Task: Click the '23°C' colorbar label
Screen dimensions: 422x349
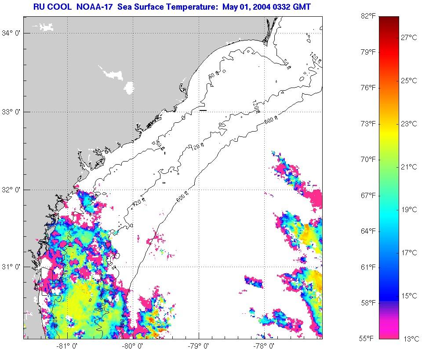Action: (x=409, y=124)
